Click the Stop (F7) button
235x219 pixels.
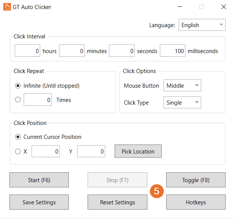[x=117, y=180]
